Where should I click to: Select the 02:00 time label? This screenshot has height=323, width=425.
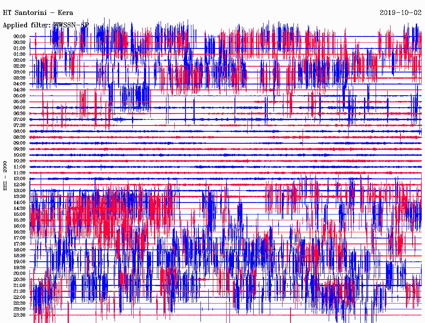coord(20,60)
